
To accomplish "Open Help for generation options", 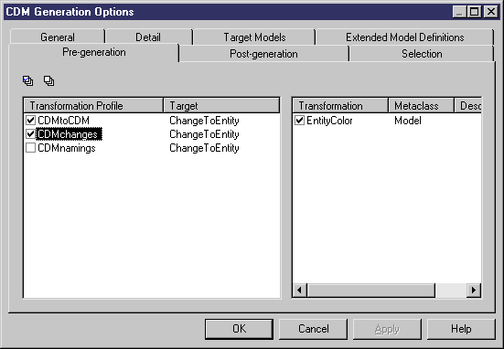I will [x=461, y=329].
